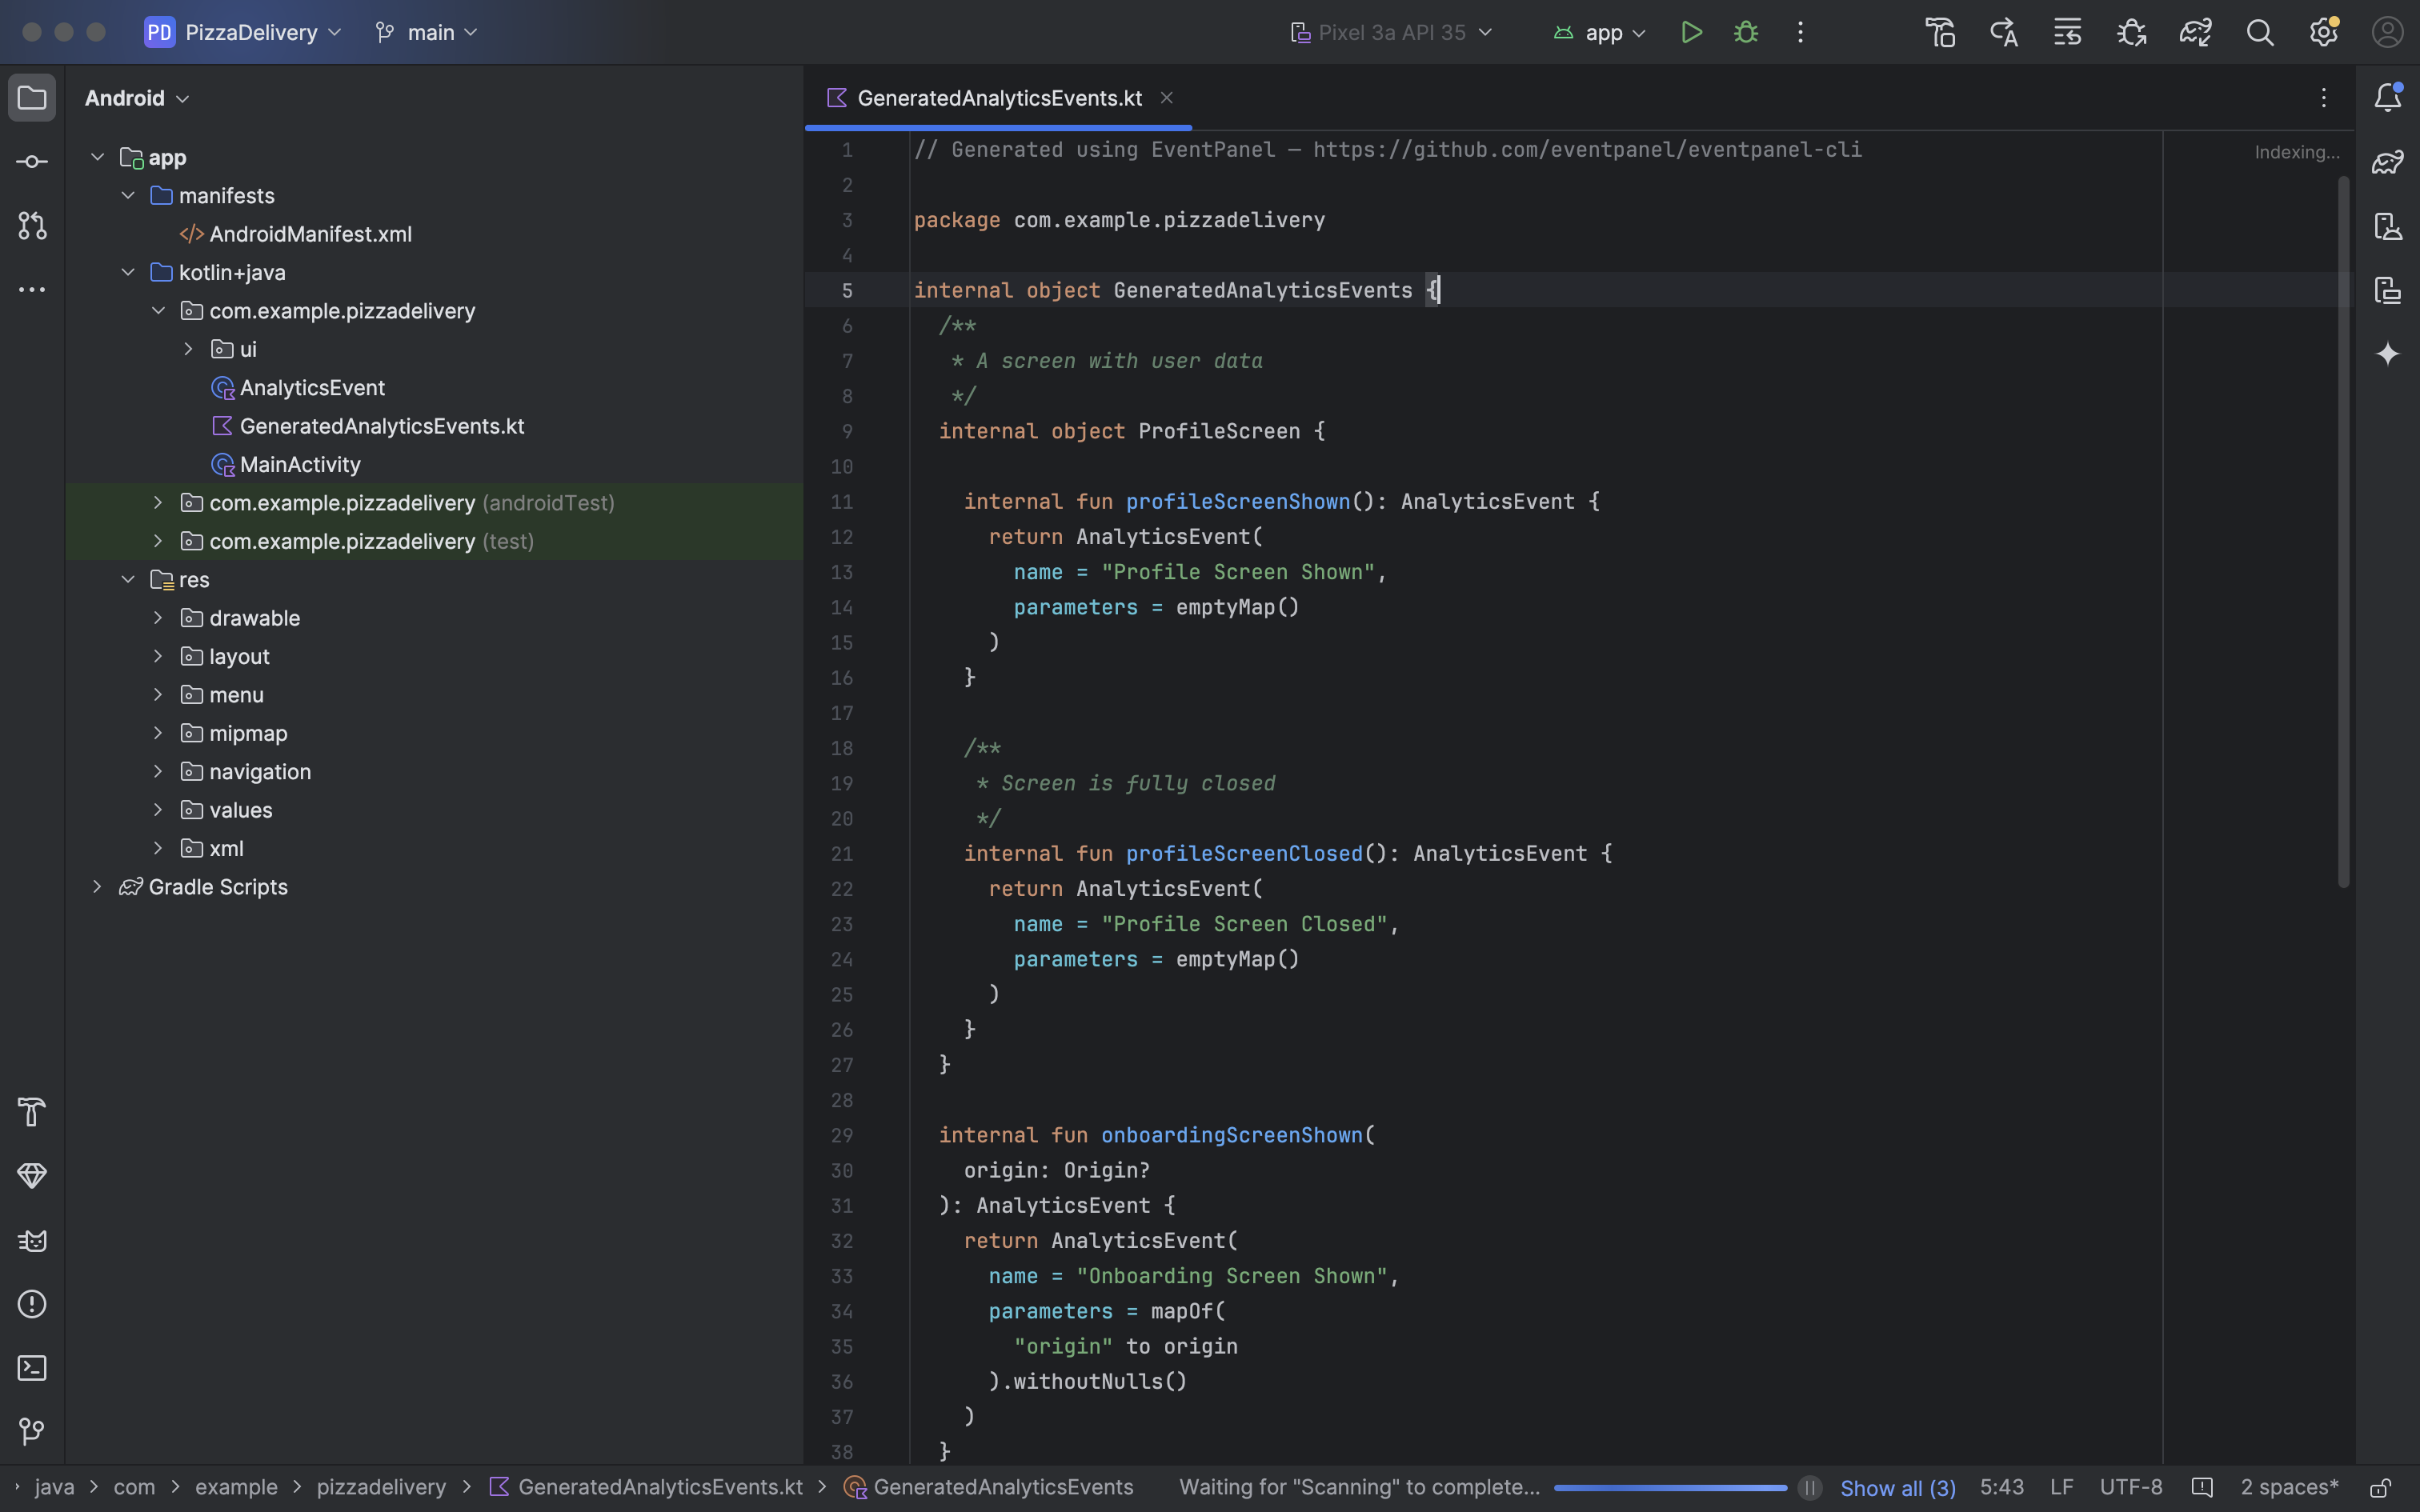Viewport: 2420px width, 1512px height.
Task: Open the Commit tool window
Action: 32,162
